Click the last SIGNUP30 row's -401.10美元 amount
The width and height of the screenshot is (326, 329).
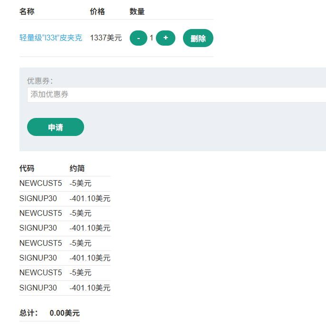click(90, 288)
